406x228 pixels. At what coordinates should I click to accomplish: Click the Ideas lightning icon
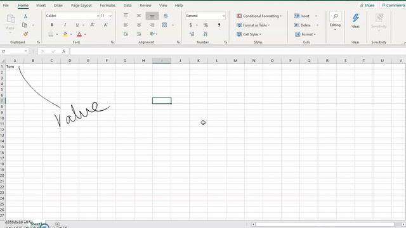pyautogui.click(x=355, y=18)
